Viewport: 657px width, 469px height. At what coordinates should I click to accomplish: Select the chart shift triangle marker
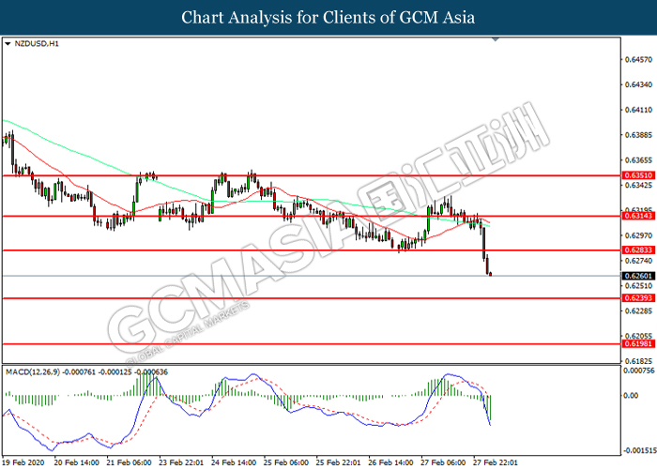pyautogui.click(x=496, y=39)
